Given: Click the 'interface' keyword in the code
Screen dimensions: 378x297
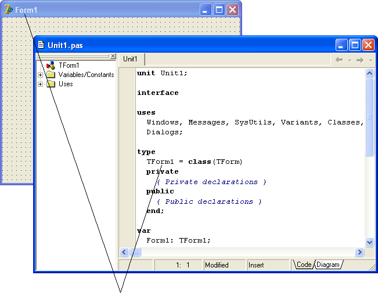Looking at the screenshot, I should [158, 93].
